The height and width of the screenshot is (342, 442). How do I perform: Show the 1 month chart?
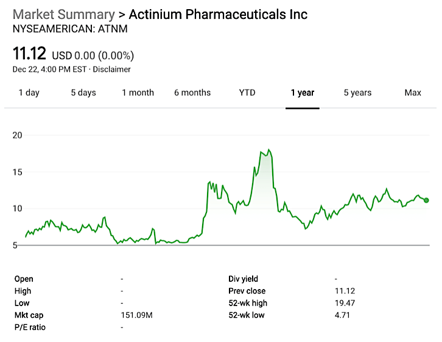coord(138,92)
